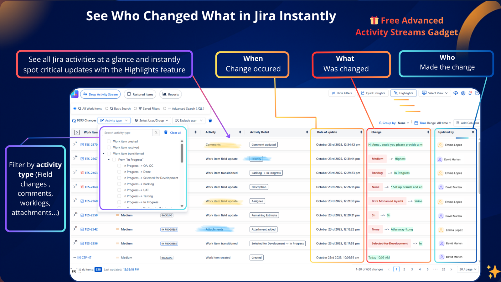The height and width of the screenshot is (282, 501).
Task: Click the refresh icon next to 8693 Changes
Action: point(74,120)
